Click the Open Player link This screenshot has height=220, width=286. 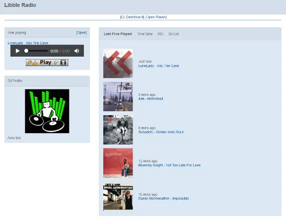156,17
